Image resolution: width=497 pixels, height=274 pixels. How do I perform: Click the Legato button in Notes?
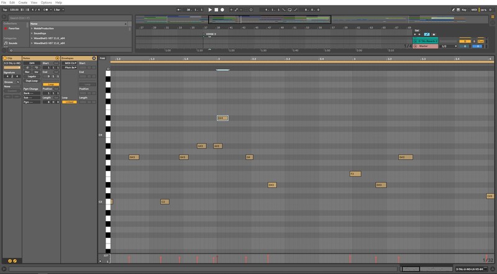point(32,76)
